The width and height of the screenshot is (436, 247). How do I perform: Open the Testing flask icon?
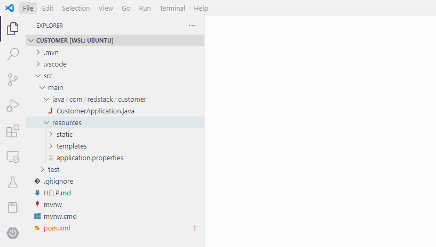[x=13, y=182]
